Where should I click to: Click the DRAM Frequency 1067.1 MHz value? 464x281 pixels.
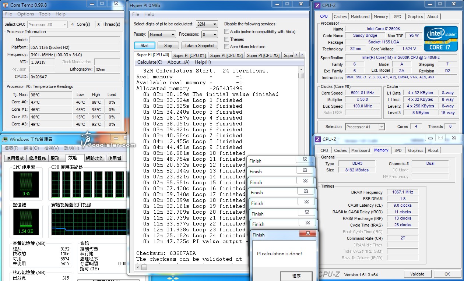403,192
